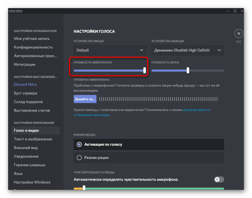Select Голос и видео section
252x198 pixels.
click(x=36, y=130)
